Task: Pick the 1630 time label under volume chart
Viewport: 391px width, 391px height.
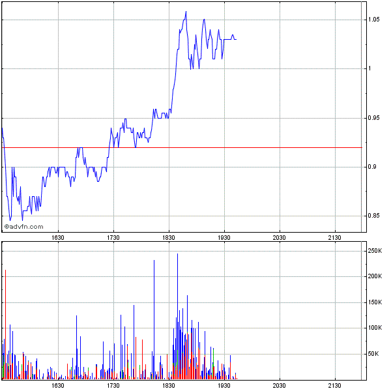Action: [x=58, y=386]
